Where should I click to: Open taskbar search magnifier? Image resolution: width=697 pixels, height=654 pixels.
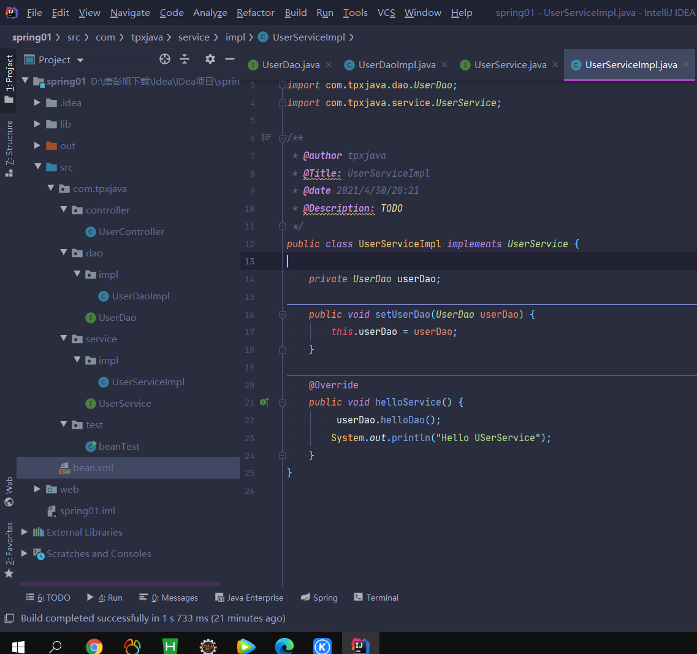(55, 647)
